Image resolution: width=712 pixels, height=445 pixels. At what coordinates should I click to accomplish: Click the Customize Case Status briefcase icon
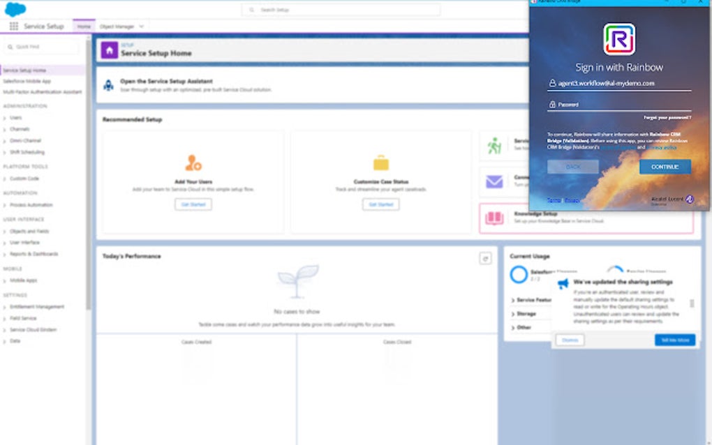tap(380, 161)
